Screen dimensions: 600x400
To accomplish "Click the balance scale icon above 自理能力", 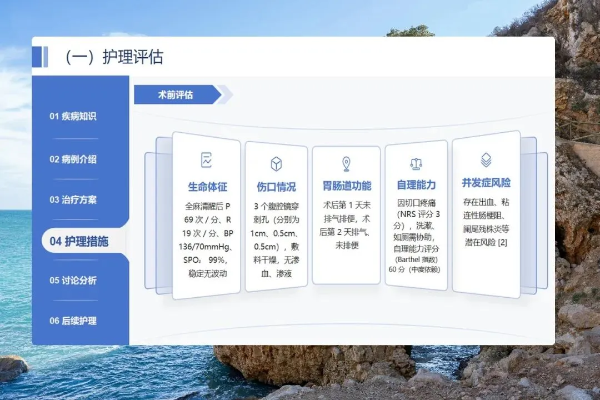I will pyautogui.click(x=416, y=164).
